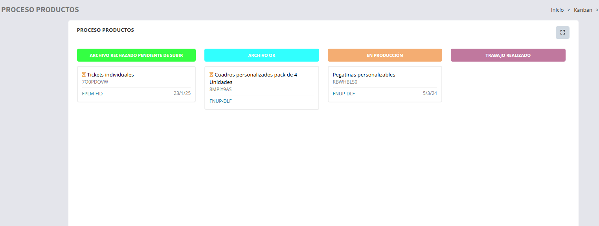Click the 23/1/25 date on Tickets card
599x226 pixels.
click(182, 93)
